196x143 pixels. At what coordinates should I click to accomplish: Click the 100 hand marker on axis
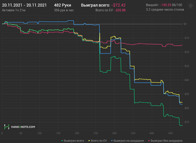(39, 133)
